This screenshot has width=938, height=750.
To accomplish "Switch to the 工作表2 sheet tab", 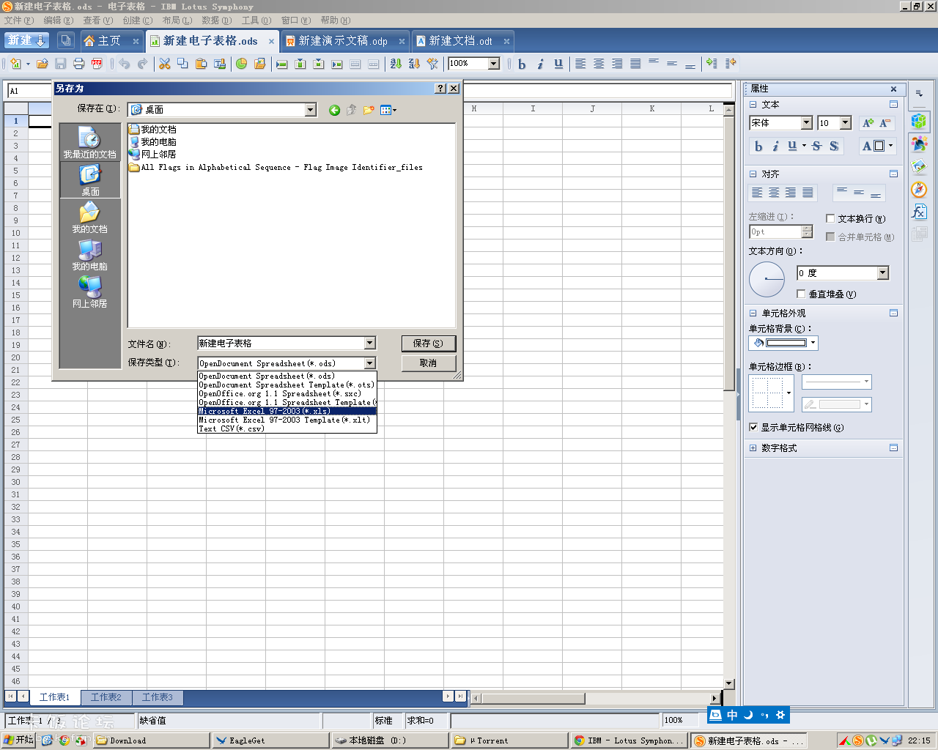I will (x=106, y=697).
